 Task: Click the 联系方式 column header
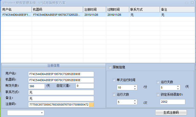click(x=145, y=9)
